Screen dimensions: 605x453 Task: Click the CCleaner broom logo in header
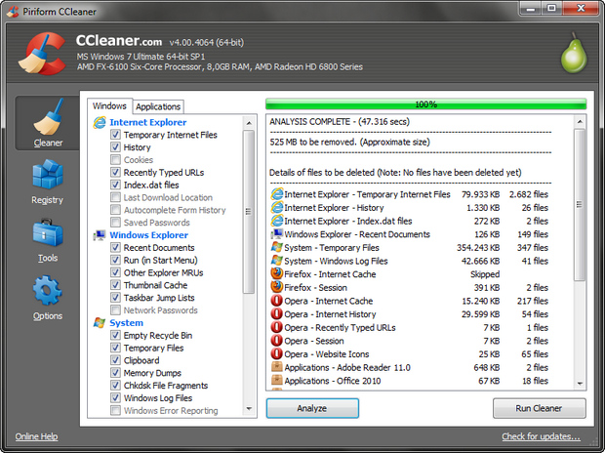[41, 54]
